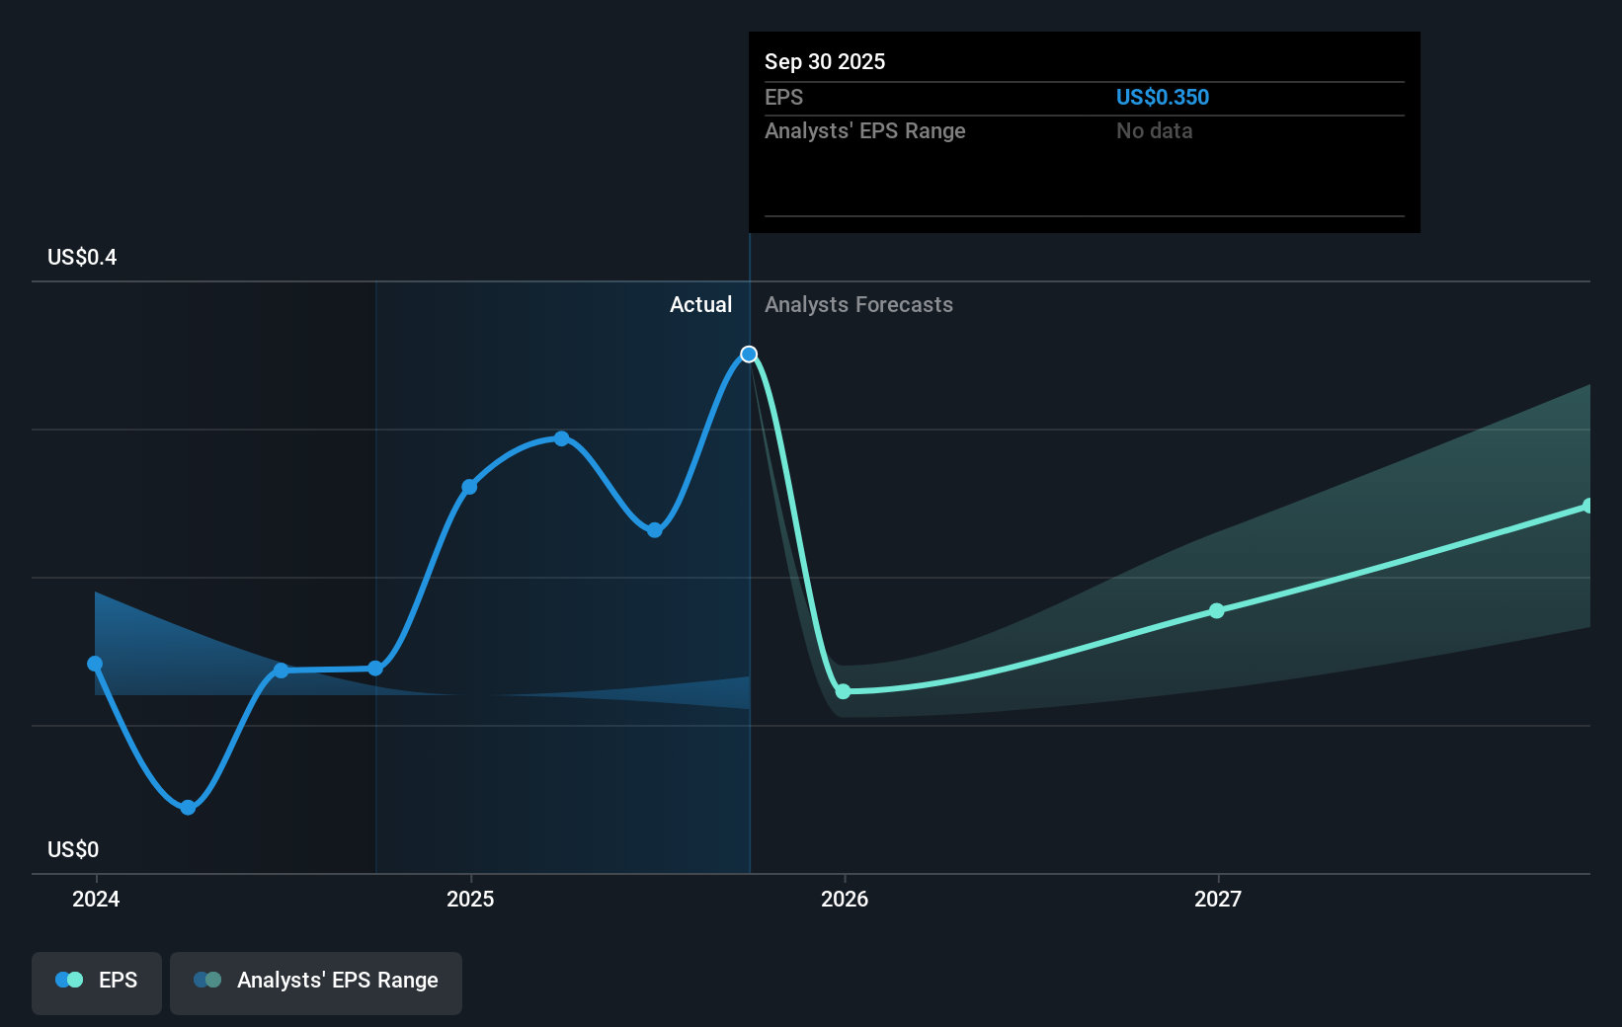Select the first EPS point at 2024
Image resolution: width=1622 pixels, height=1027 pixels.
(x=94, y=663)
